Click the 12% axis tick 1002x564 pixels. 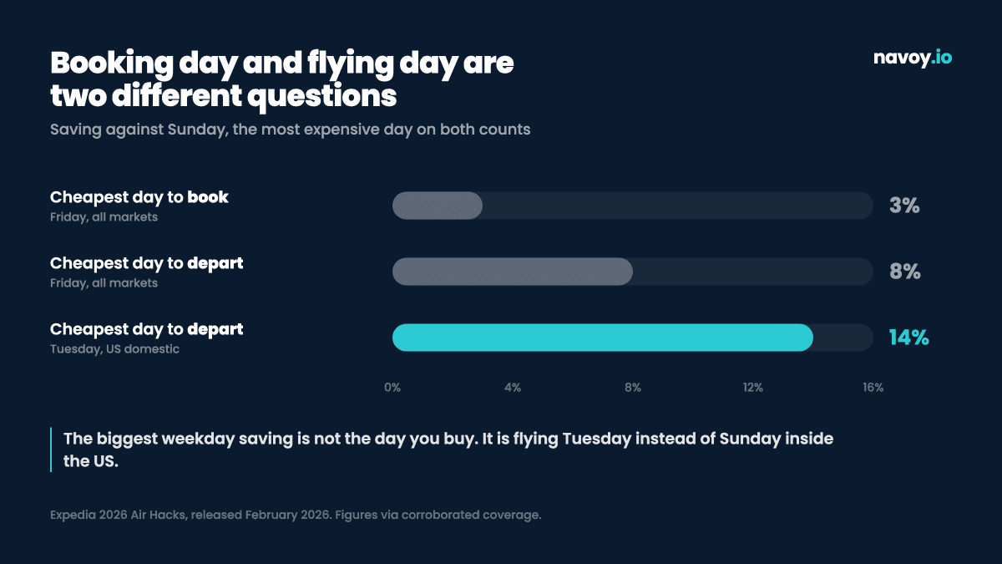(x=753, y=388)
